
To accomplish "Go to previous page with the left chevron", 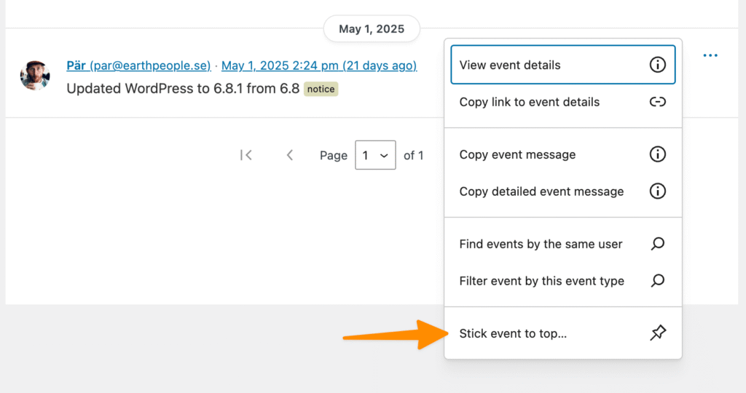I will tap(290, 155).
